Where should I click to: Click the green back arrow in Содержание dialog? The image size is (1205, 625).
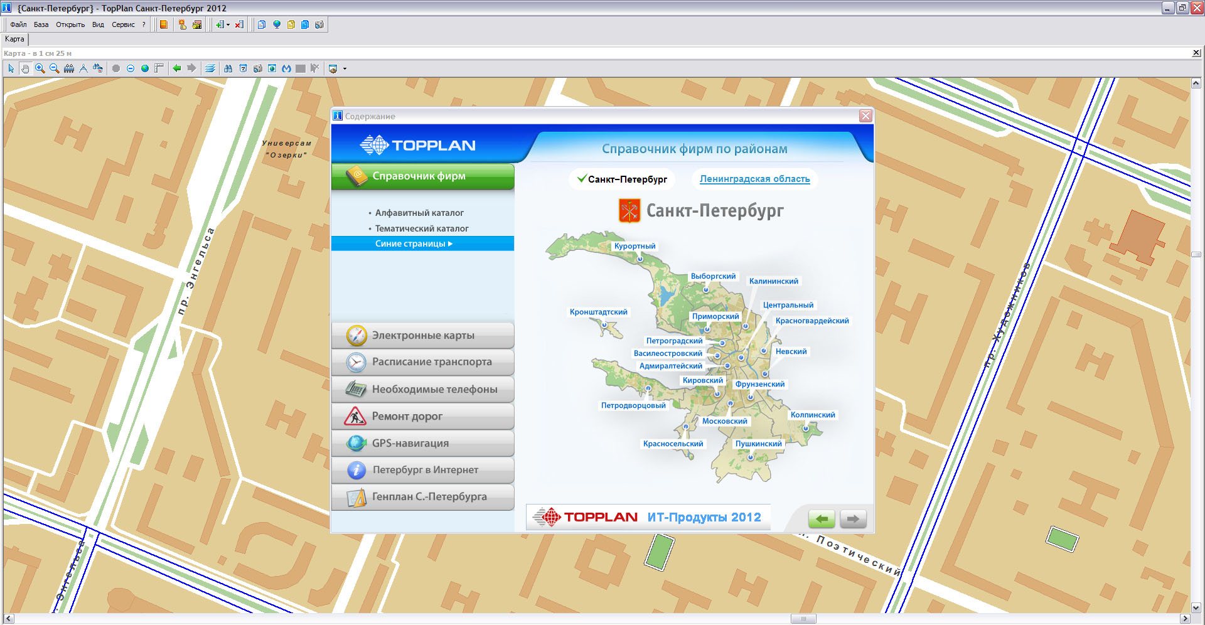(x=822, y=519)
